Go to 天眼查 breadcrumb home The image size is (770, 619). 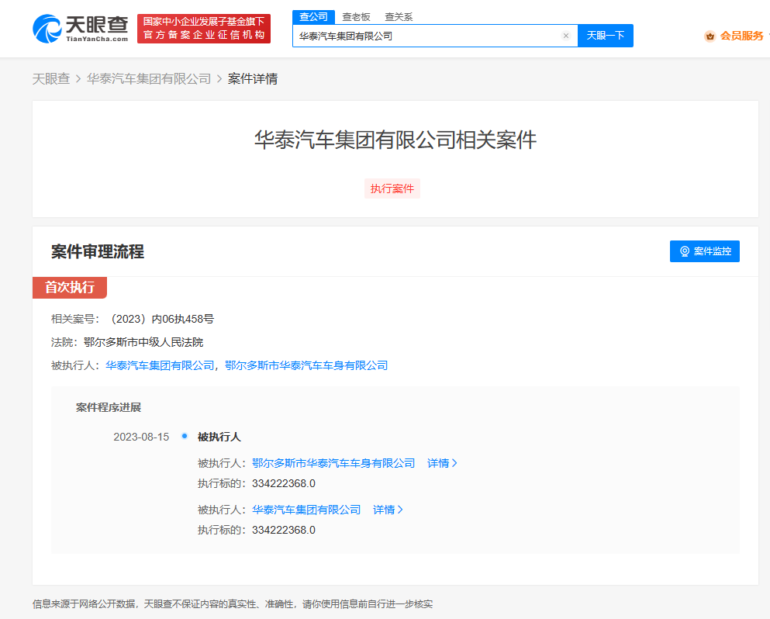pos(51,78)
